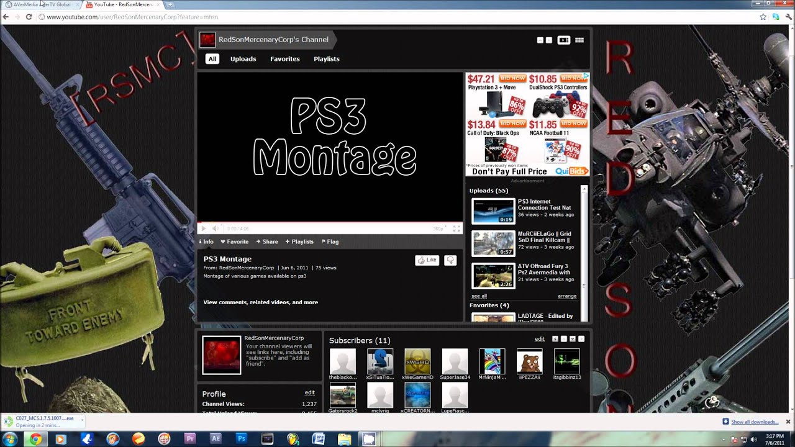Switch channel to player view layout
The height and width of the screenshot is (447, 795).
point(563,40)
